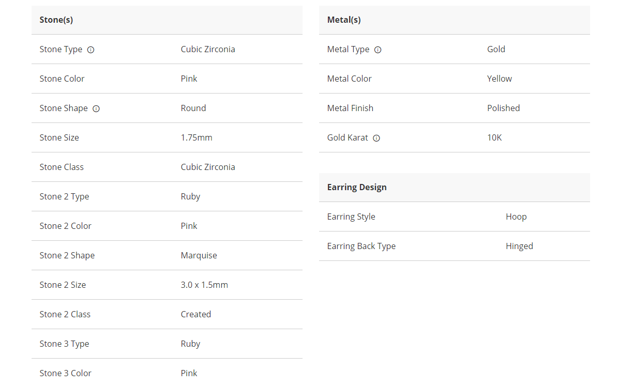Click the info icon beside Stone Type
Screen dimensions: 618x386
pyautogui.click(x=91, y=50)
